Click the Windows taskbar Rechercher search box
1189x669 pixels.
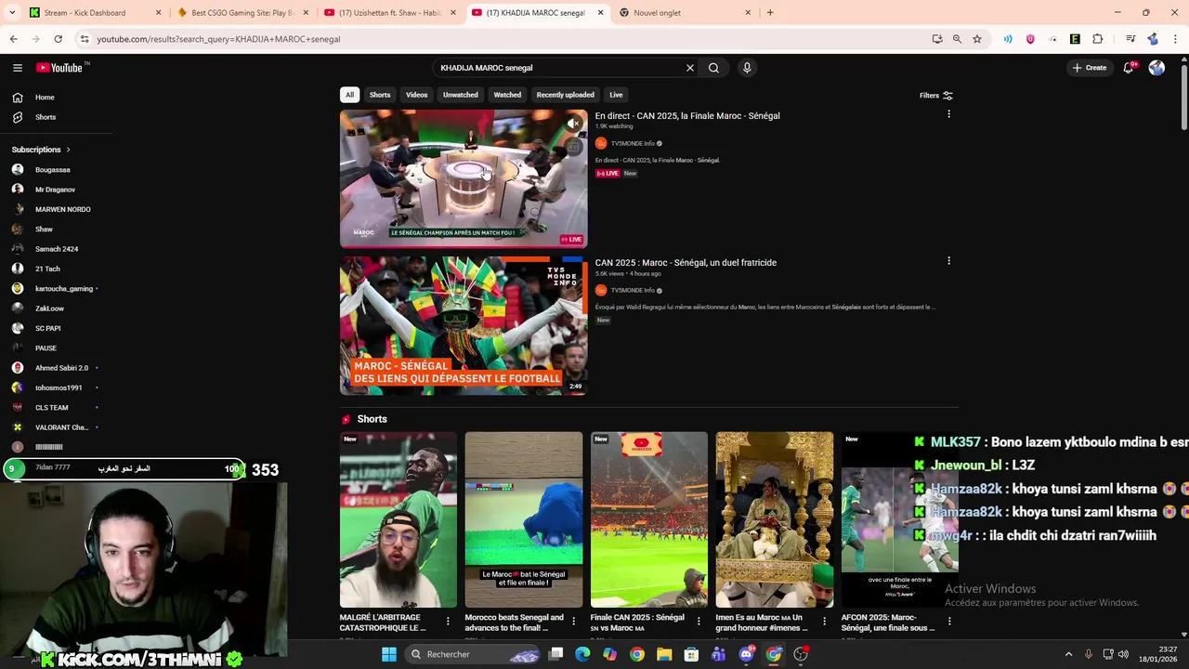pyautogui.click(x=474, y=654)
